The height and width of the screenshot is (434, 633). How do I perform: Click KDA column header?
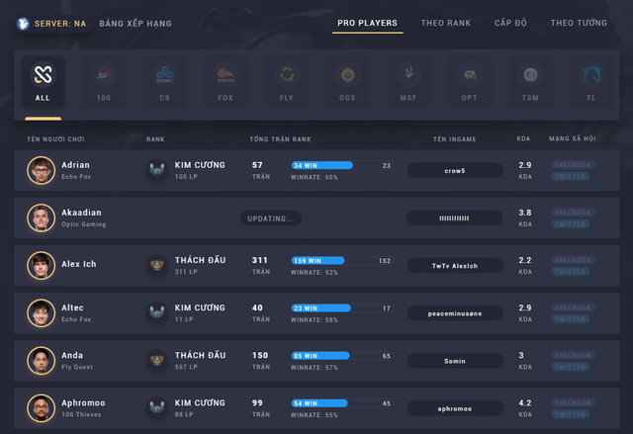523,138
